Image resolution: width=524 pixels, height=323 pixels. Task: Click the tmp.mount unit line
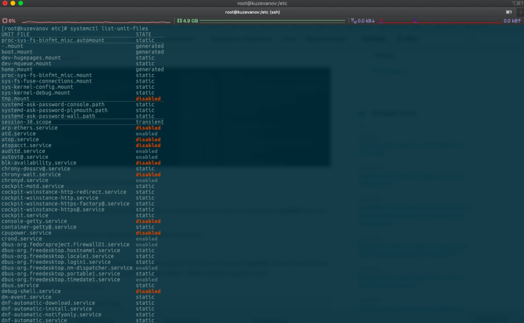click(15, 98)
